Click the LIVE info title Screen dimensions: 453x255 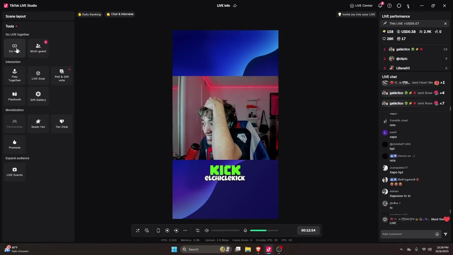pos(223,6)
